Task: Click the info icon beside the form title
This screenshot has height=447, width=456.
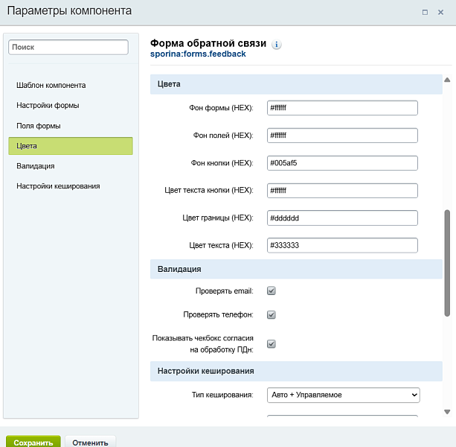Action: [x=277, y=45]
